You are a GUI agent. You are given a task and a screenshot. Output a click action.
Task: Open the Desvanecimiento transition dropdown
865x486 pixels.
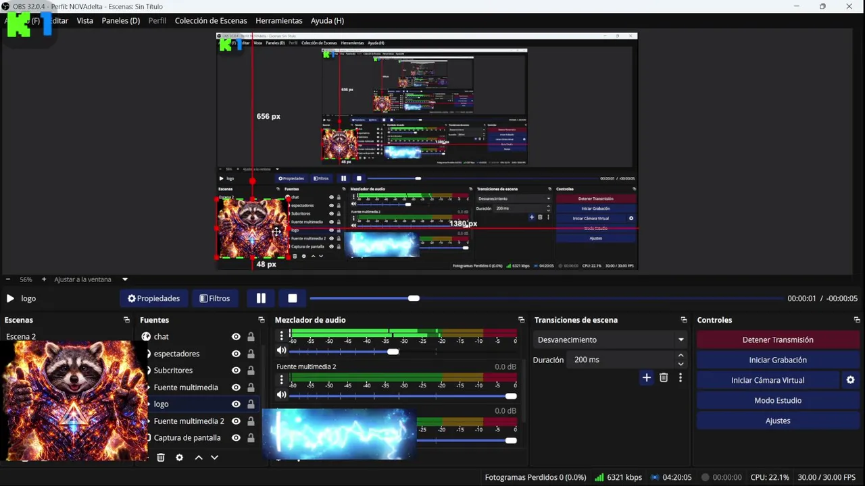pyautogui.click(x=610, y=340)
